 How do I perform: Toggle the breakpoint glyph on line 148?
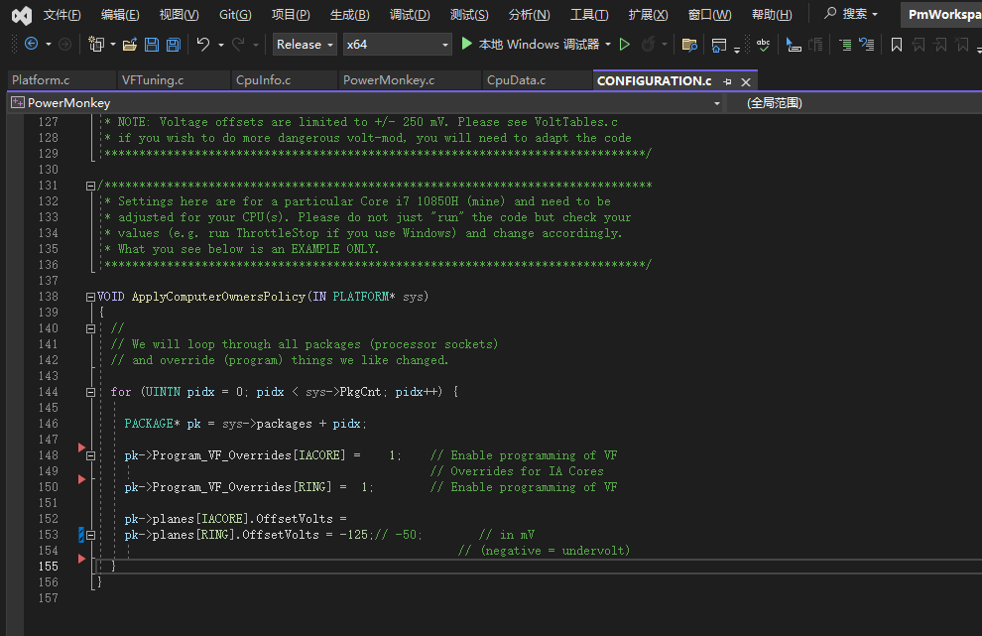tap(81, 446)
